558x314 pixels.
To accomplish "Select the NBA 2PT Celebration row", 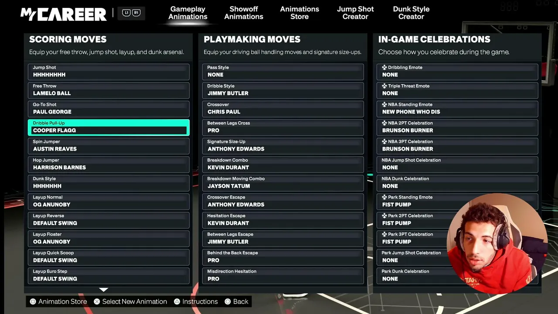I will tap(457, 127).
